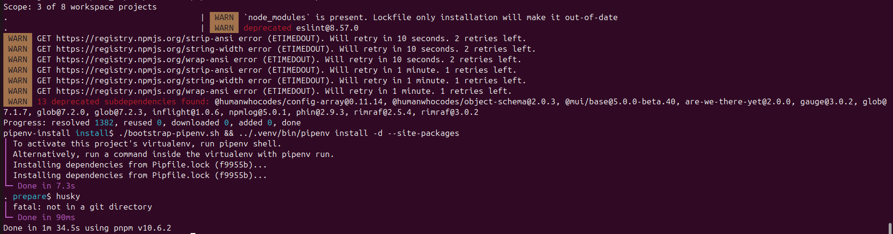The height and width of the screenshot is (234, 893).
Task: Click the 'pipenv-install install$' command line
Action: [x=231, y=133]
